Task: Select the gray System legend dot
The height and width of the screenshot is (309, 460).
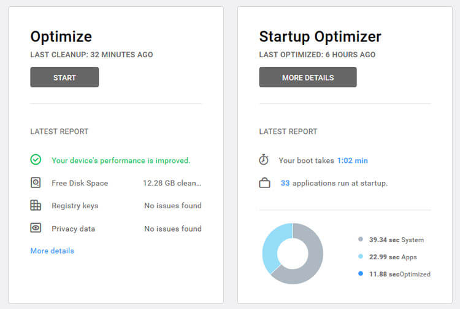Action: click(x=361, y=239)
